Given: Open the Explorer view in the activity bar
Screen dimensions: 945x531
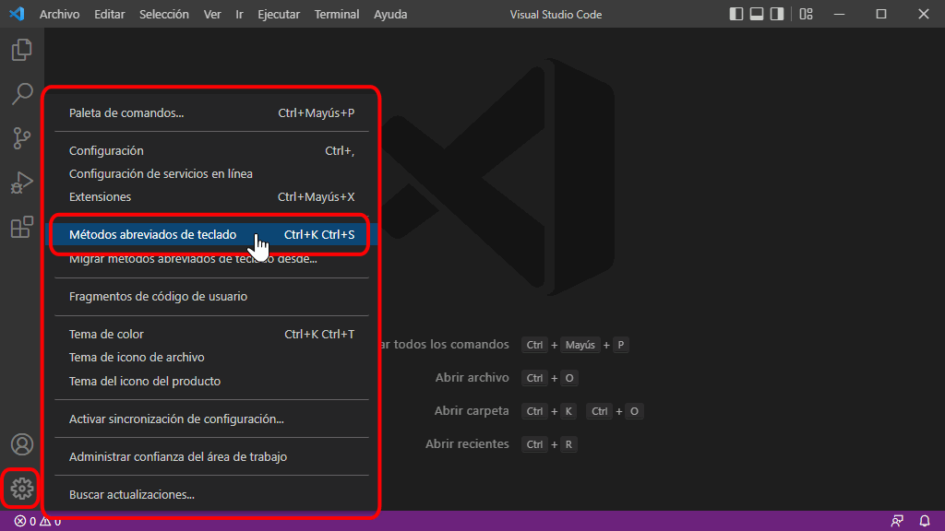Looking at the screenshot, I should tap(22, 50).
